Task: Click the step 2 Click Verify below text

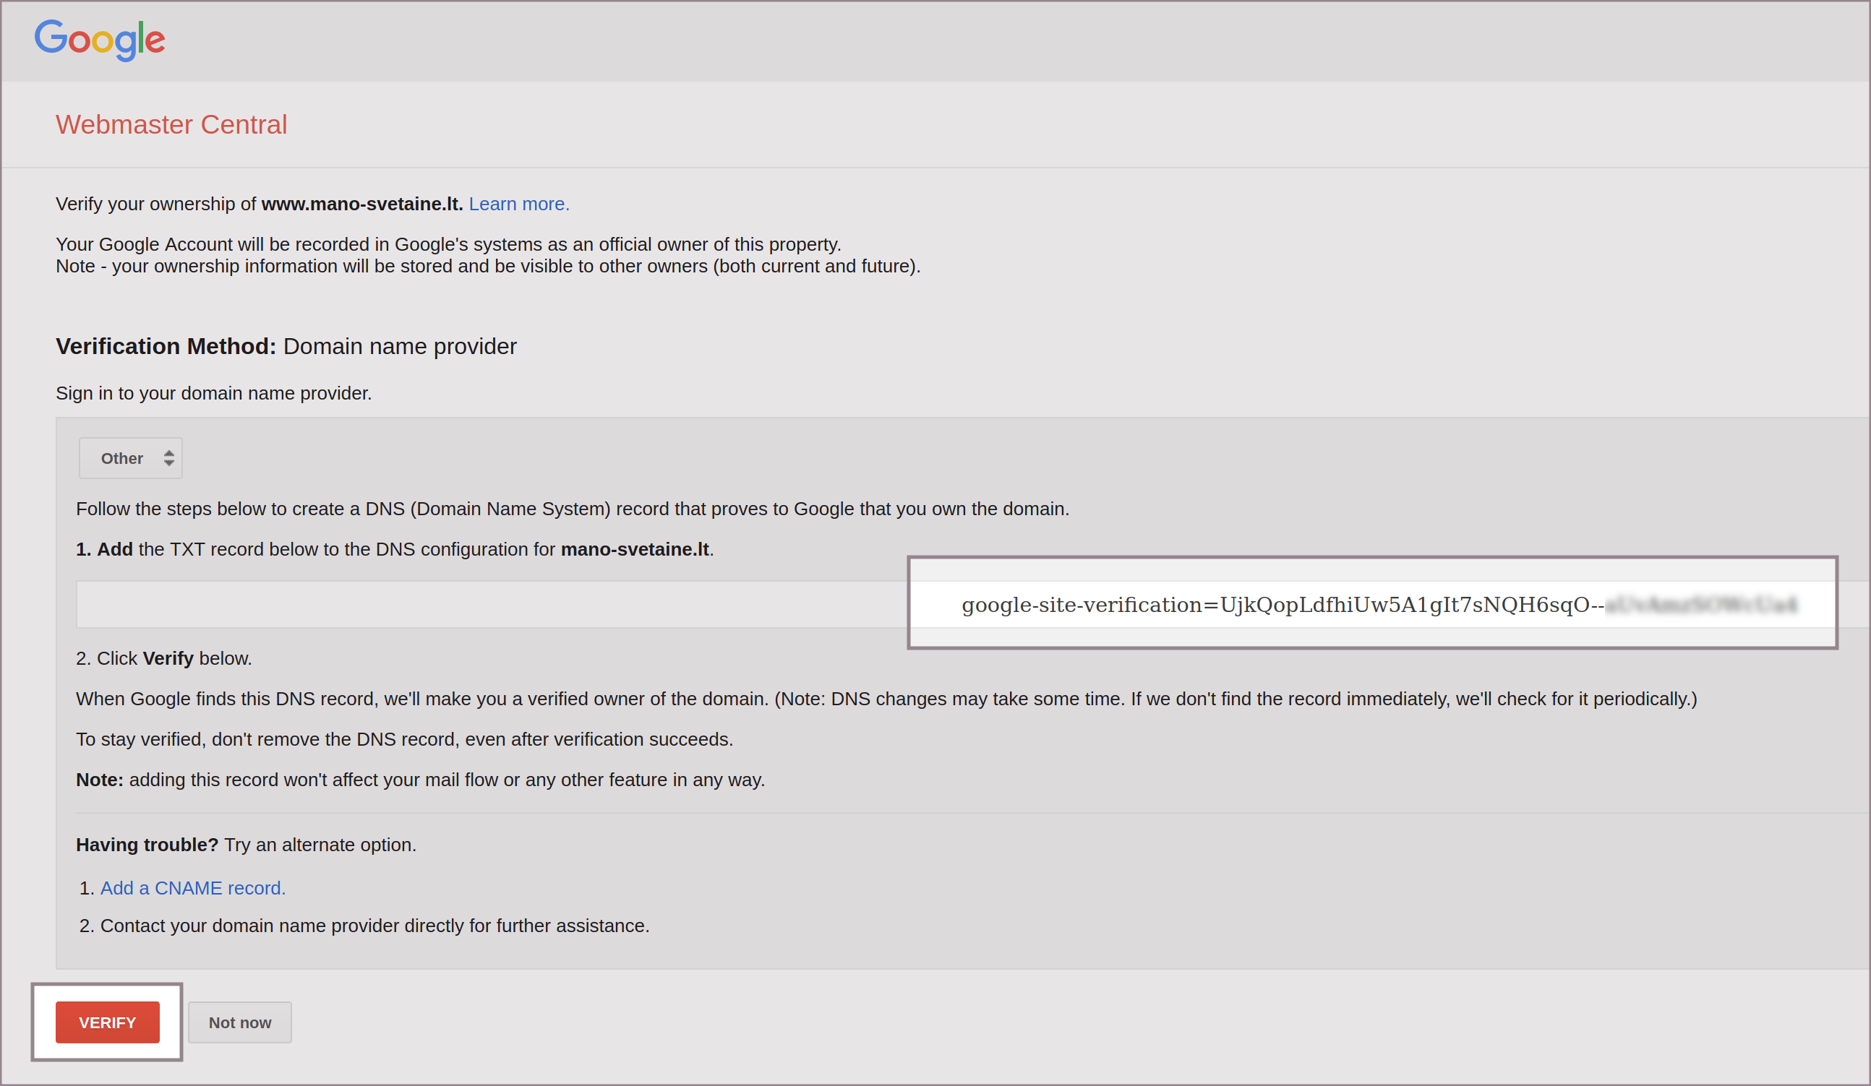Action: tap(164, 659)
